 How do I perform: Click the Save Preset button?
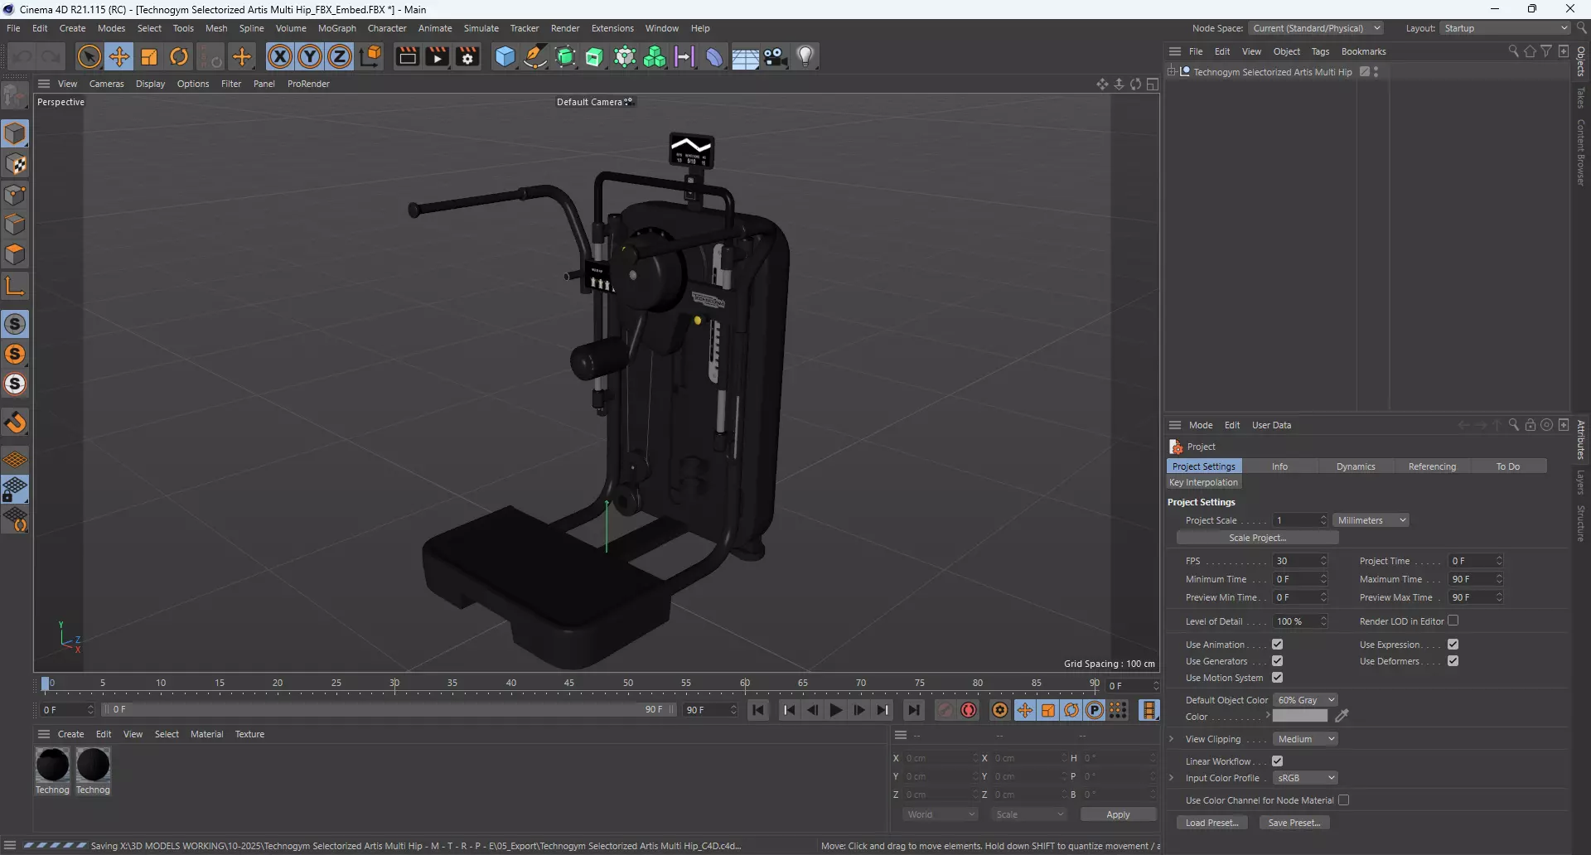pos(1294,823)
